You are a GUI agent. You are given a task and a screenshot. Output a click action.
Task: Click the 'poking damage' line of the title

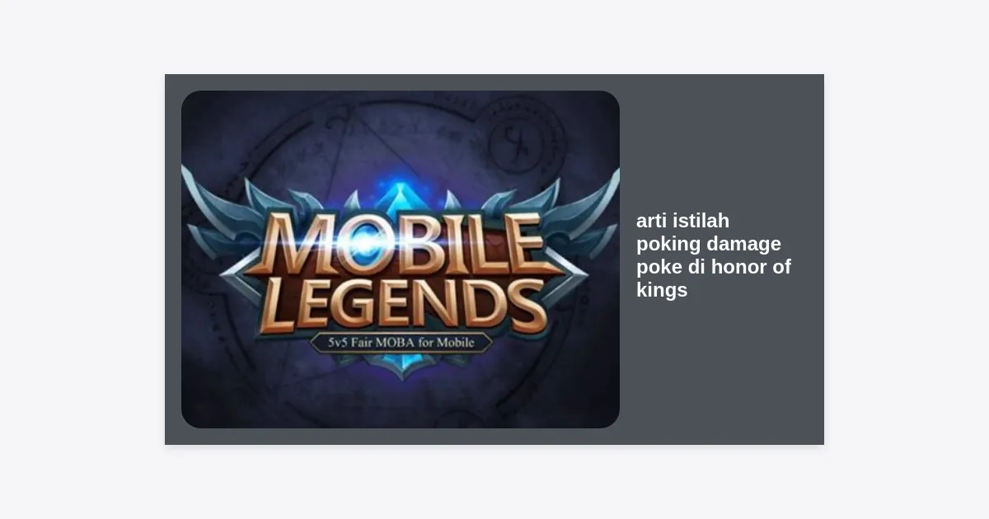tap(709, 244)
